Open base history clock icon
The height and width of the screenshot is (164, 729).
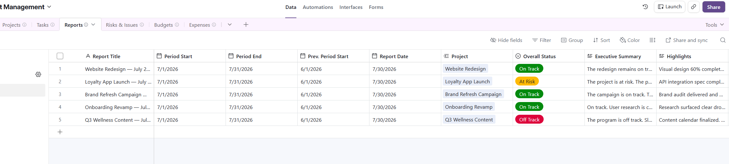tap(645, 7)
